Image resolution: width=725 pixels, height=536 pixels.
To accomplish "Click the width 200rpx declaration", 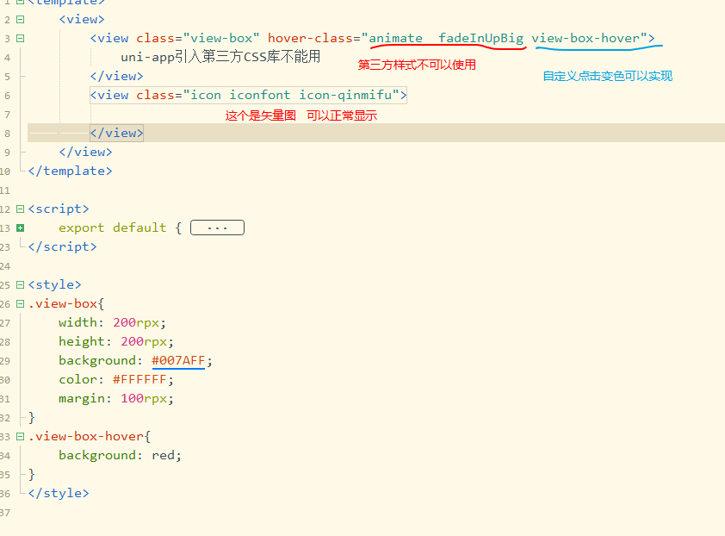I will (x=112, y=322).
